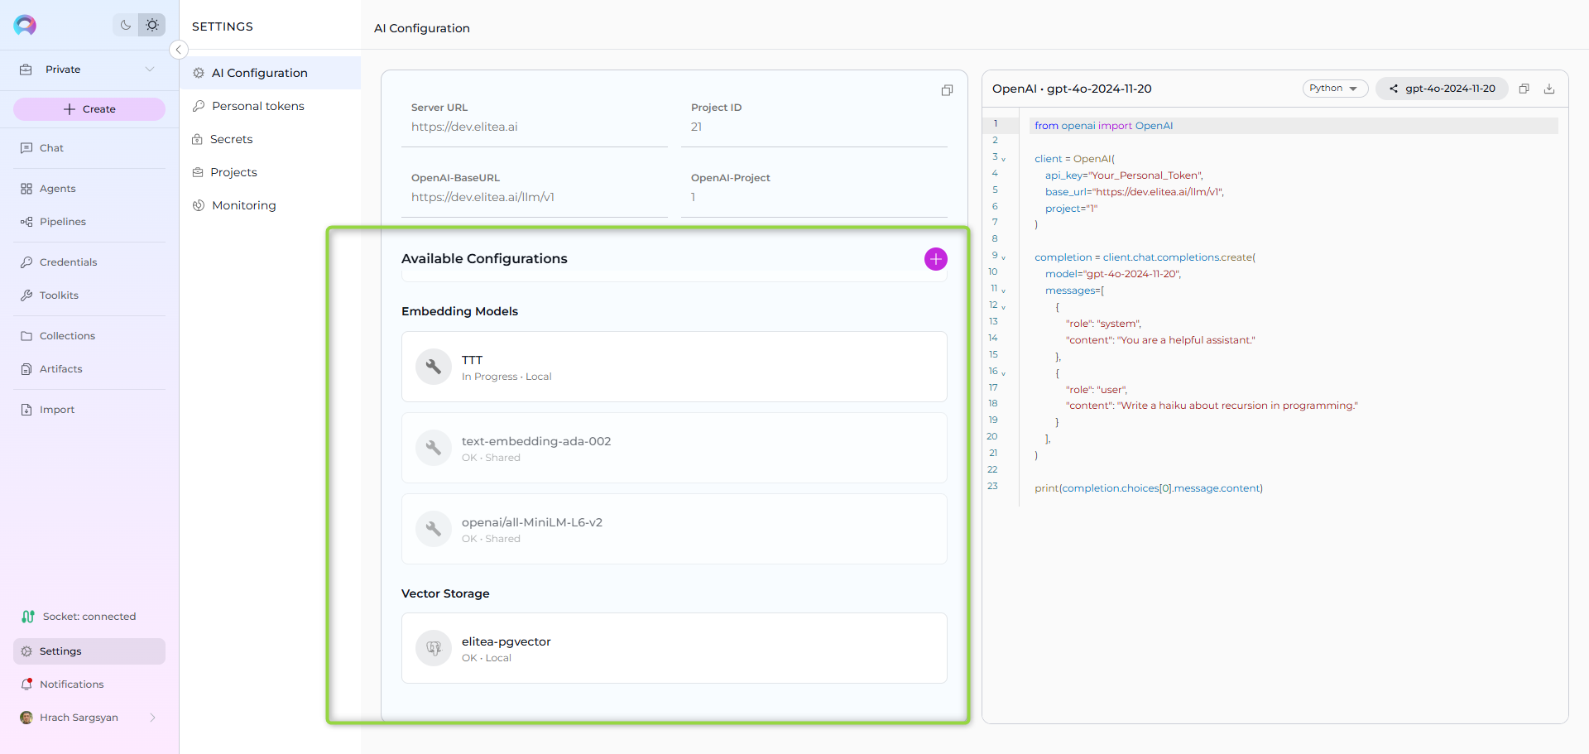Collapse the sidebar with the chevron button
1589x754 pixels.
179,50
